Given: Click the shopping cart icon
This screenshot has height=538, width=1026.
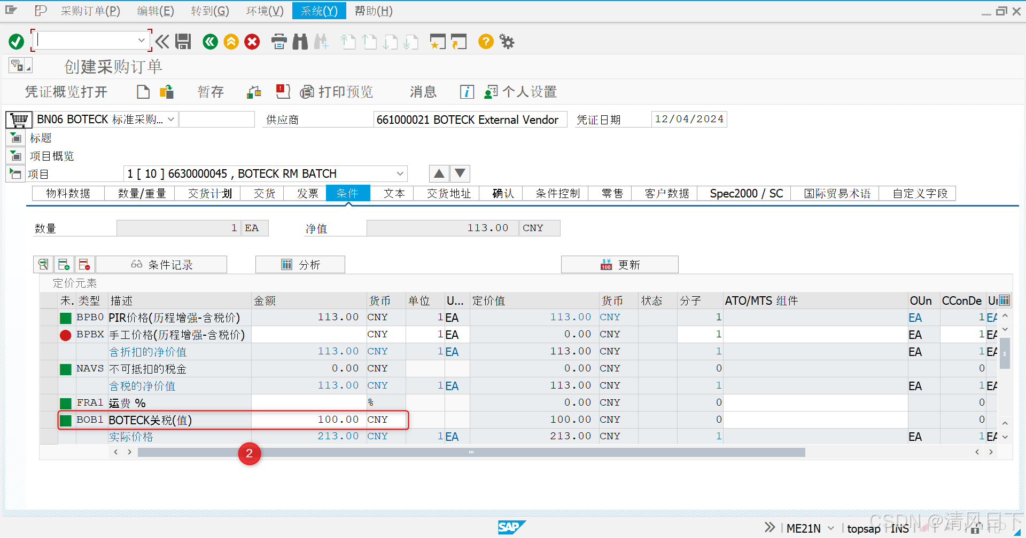Looking at the screenshot, I should (19, 120).
